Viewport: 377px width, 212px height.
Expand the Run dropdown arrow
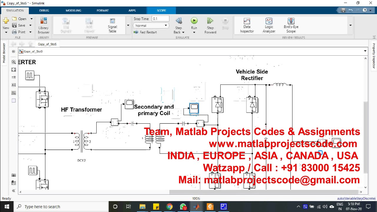pos(194,32)
